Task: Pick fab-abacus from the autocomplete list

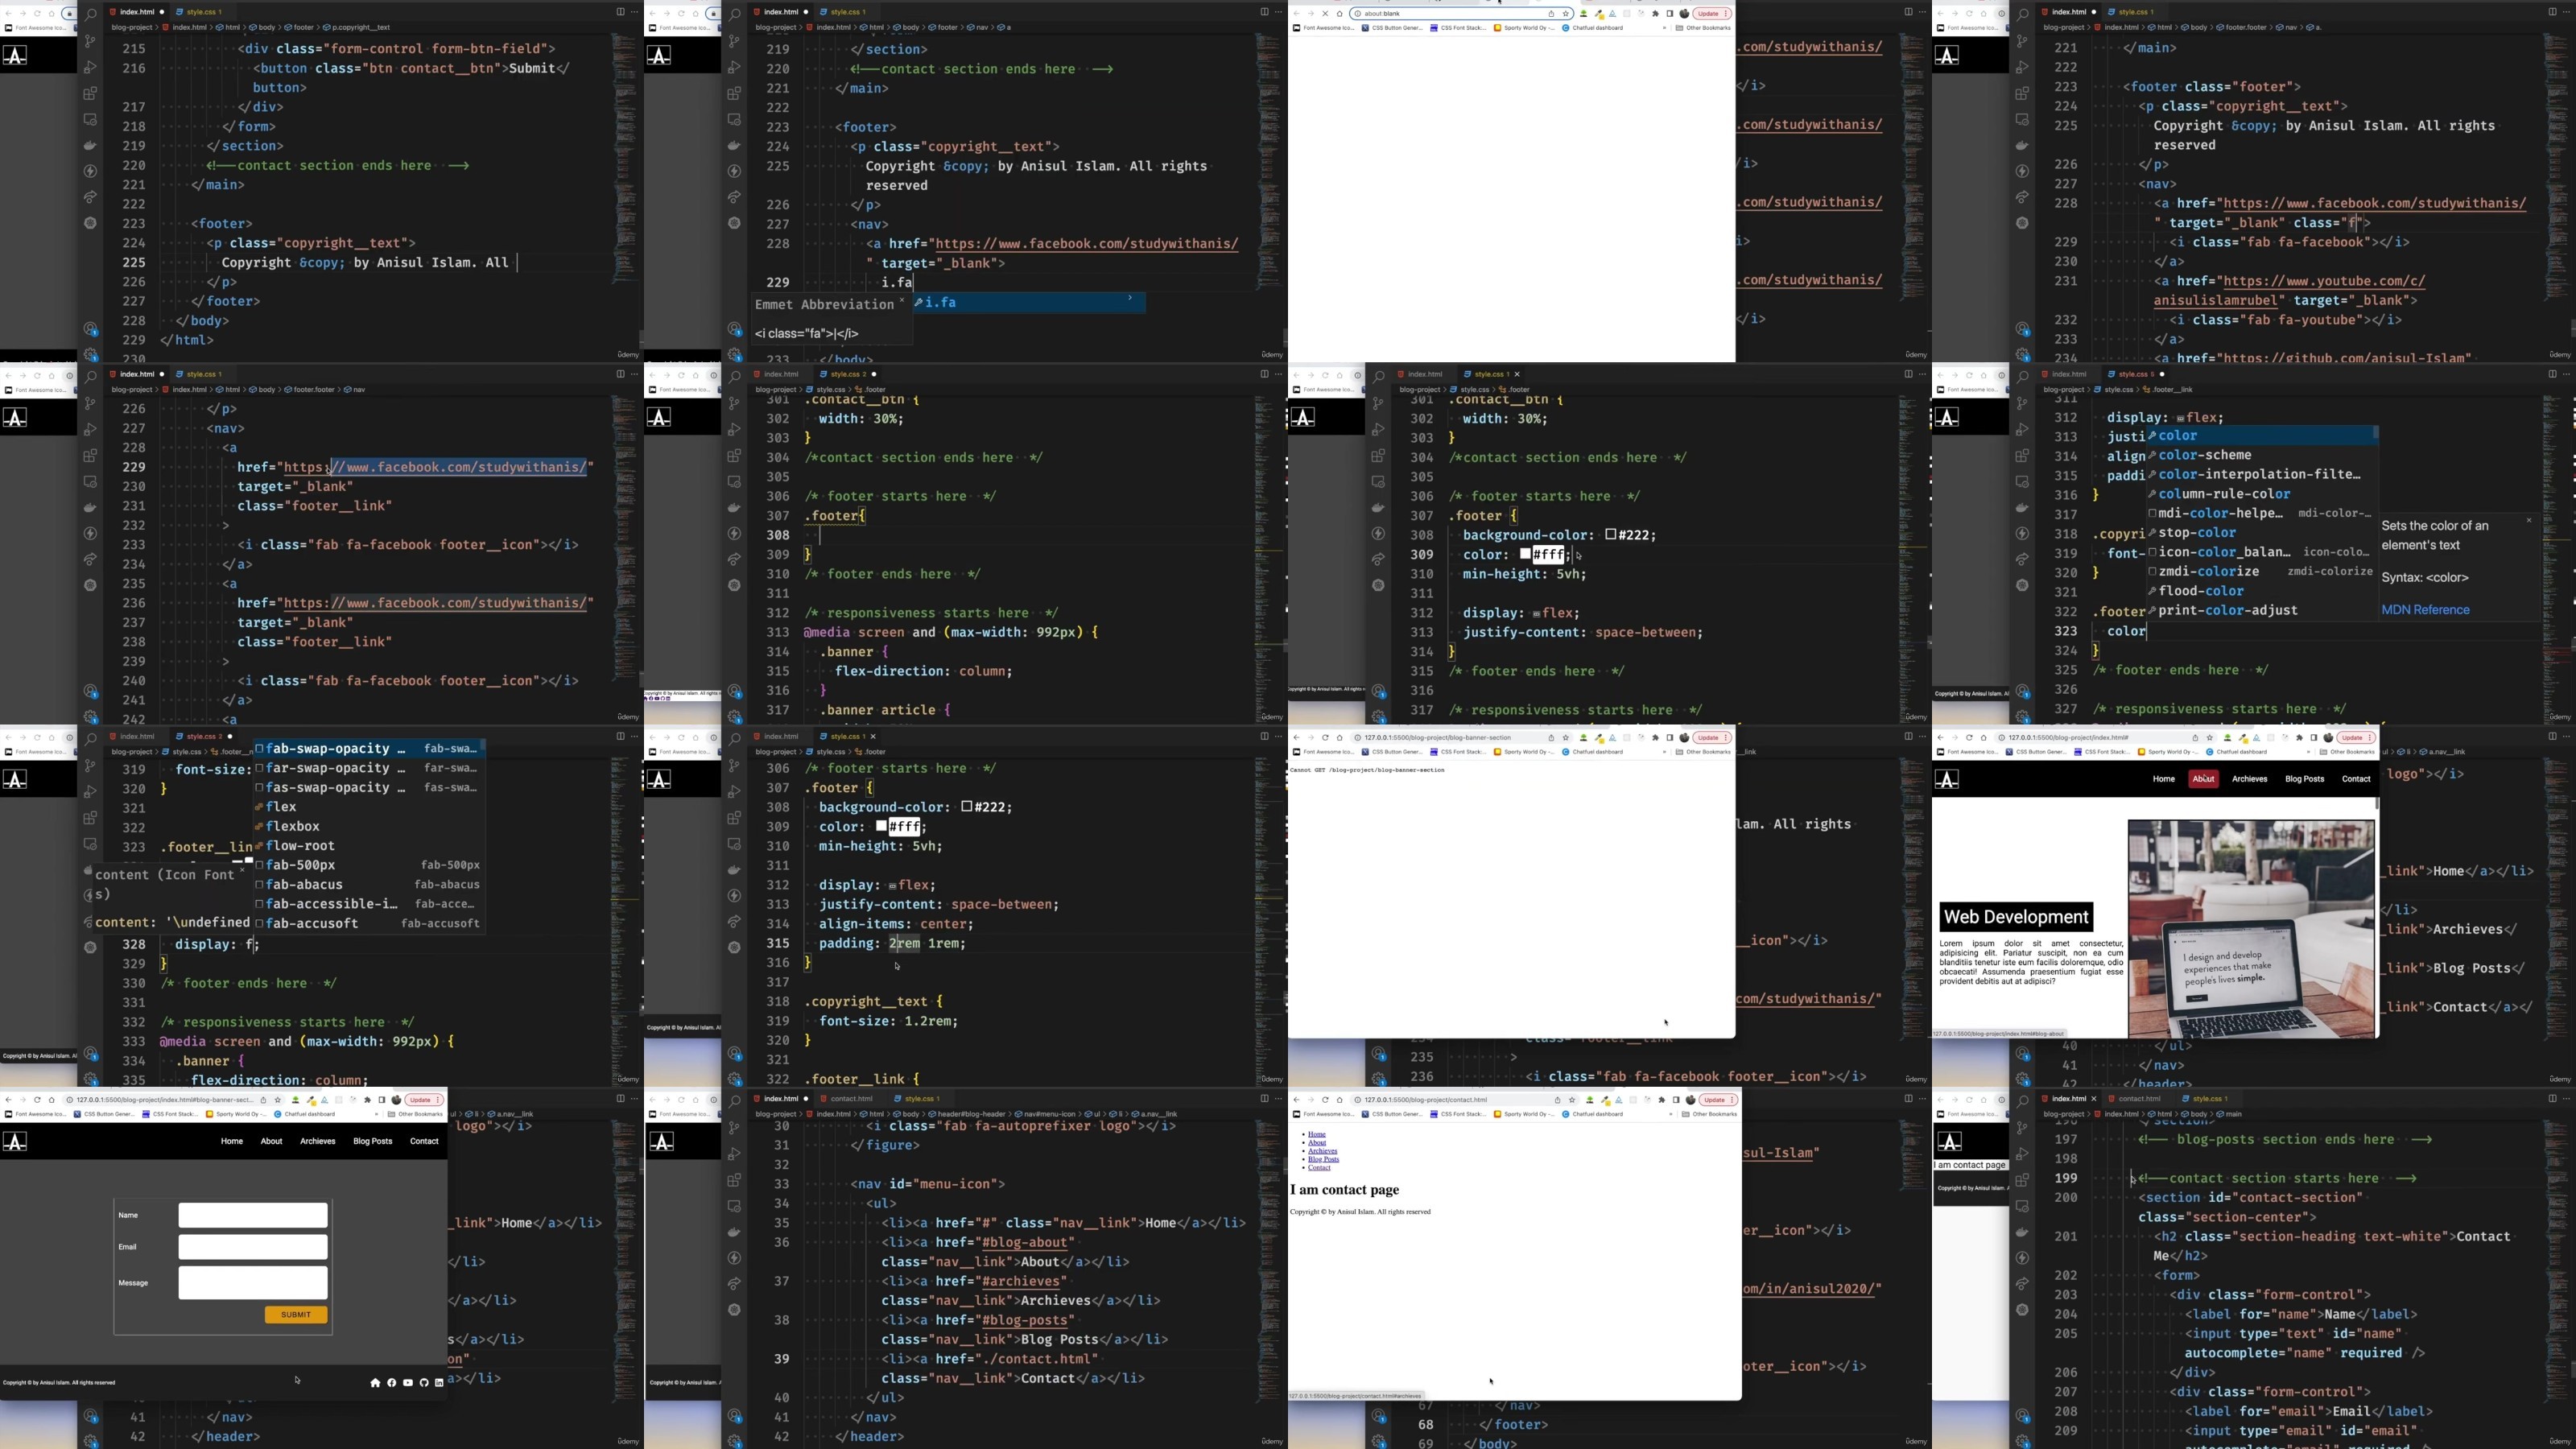Action: pyautogui.click(x=304, y=884)
